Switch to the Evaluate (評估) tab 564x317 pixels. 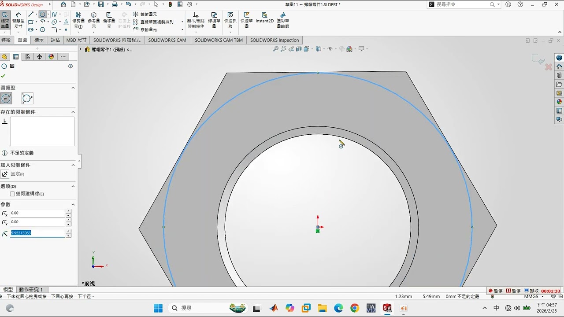(55, 40)
